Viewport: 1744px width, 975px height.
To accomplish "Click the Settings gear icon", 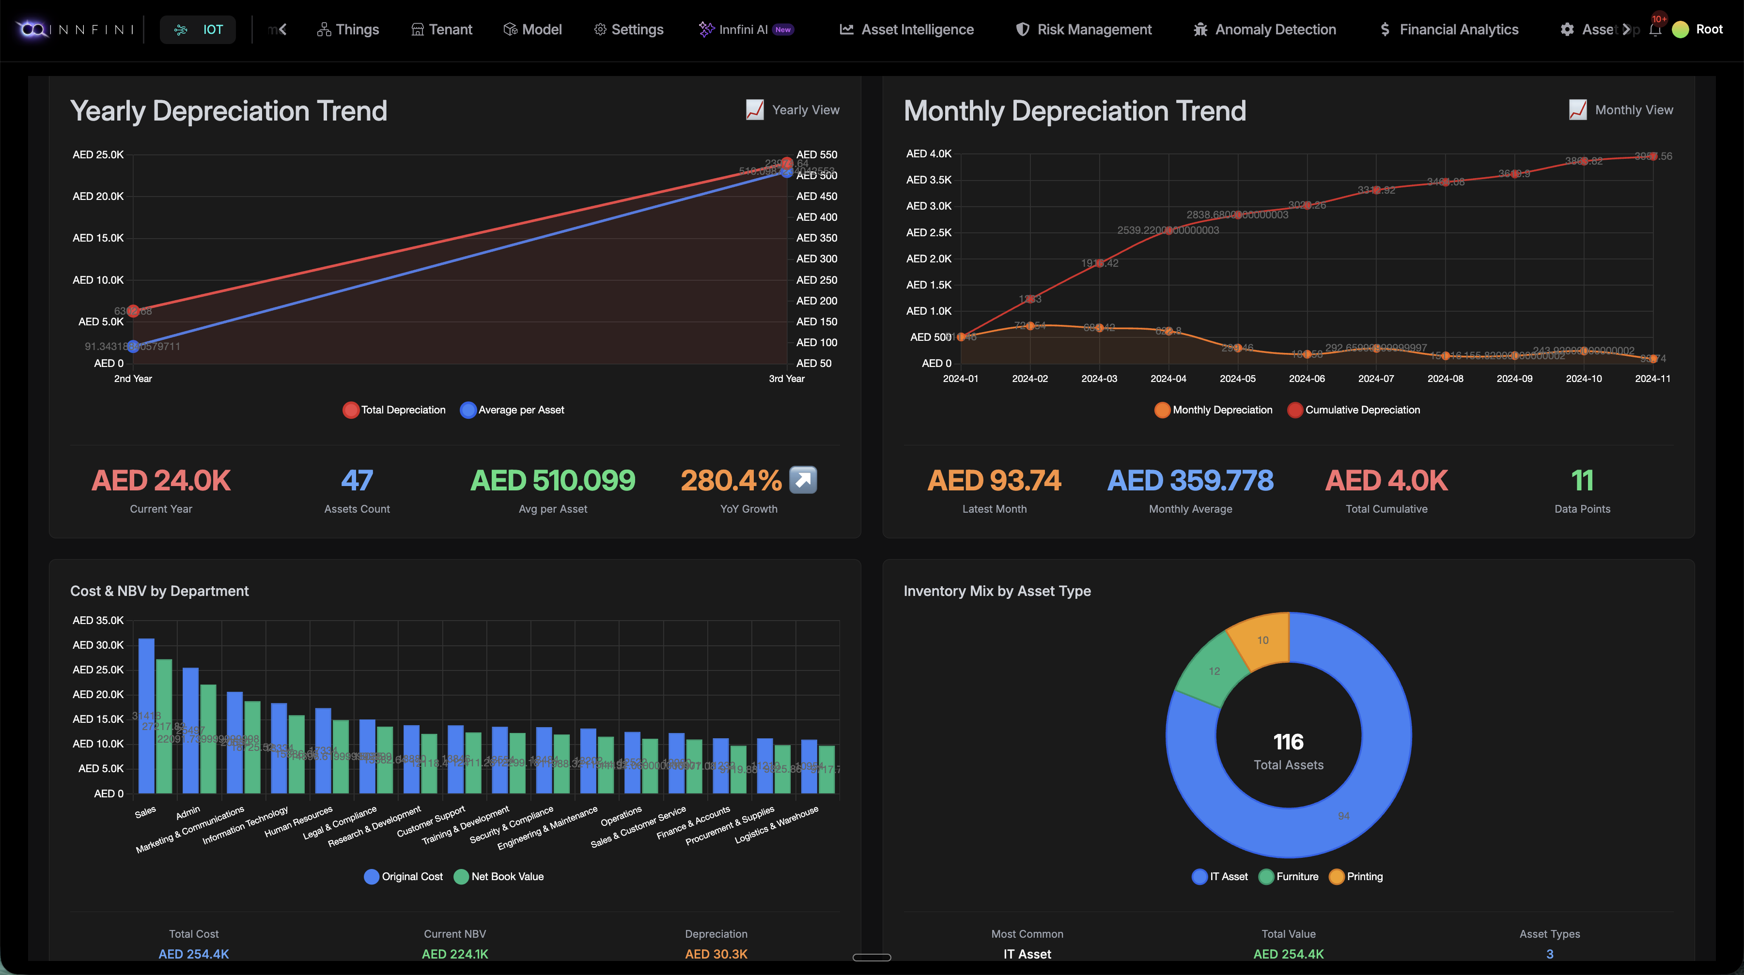I will (x=600, y=29).
